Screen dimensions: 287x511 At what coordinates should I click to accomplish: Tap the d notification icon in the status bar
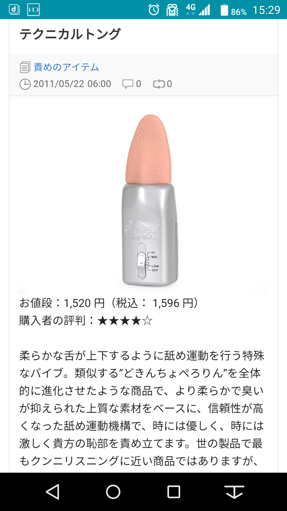click(14, 9)
